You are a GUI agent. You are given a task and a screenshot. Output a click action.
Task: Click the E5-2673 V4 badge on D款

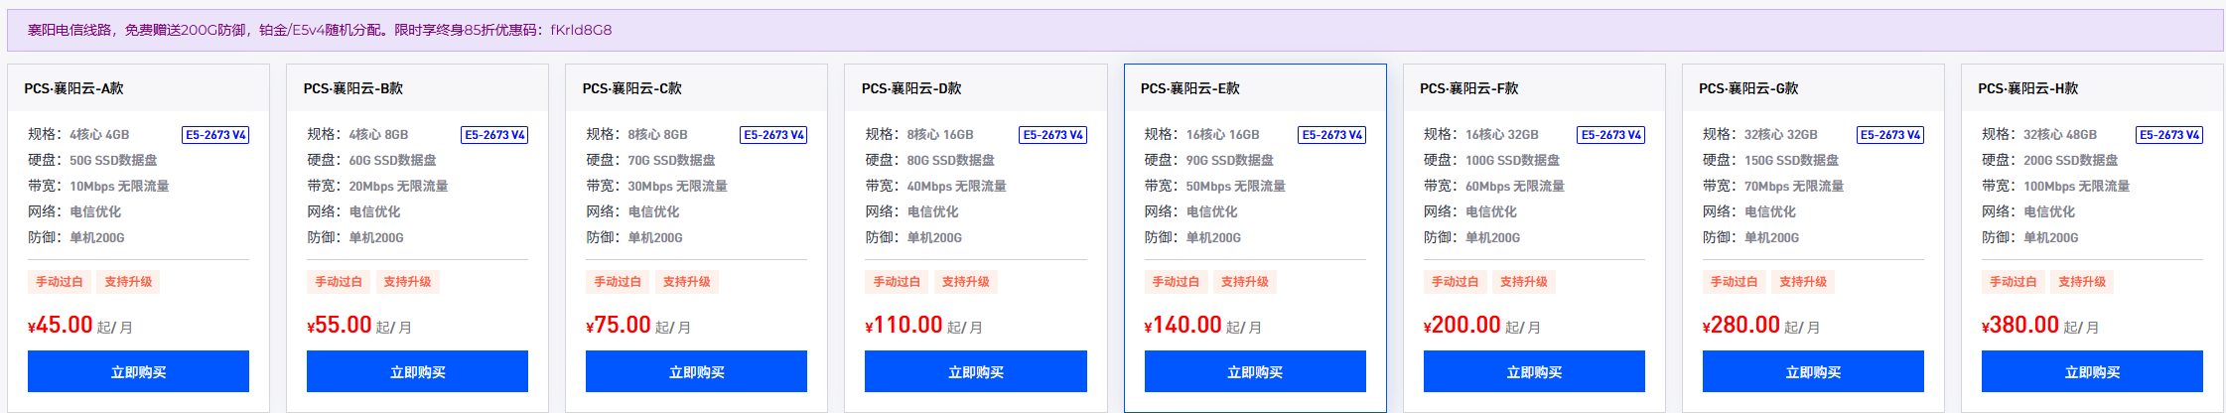[x=1052, y=135]
